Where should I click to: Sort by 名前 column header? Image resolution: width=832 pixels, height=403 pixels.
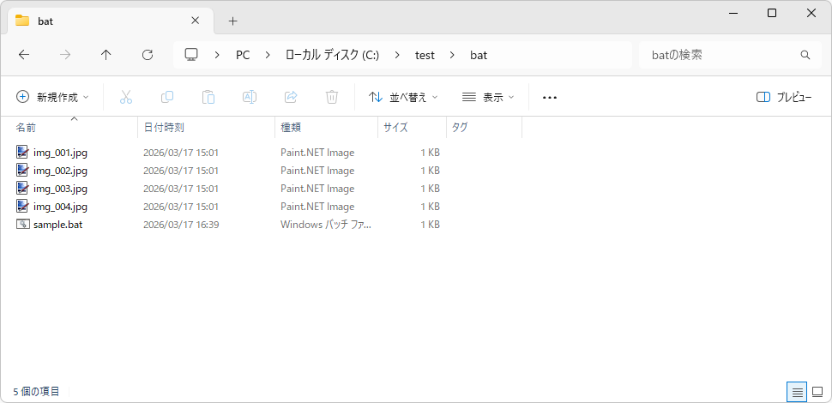coord(69,127)
